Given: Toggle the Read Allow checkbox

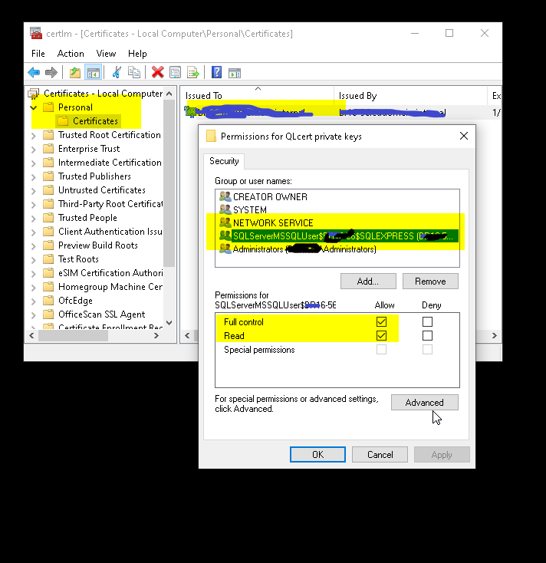Looking at the screenshot, I should (381, 336).
